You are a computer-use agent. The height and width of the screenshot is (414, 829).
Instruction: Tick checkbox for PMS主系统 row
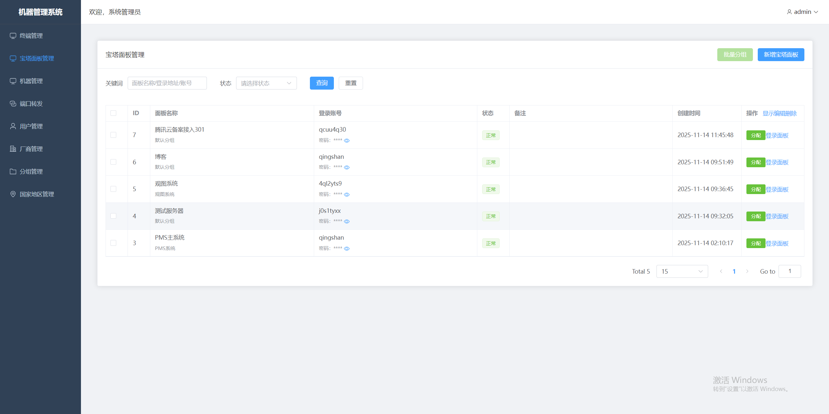click(x=113, y=243)
